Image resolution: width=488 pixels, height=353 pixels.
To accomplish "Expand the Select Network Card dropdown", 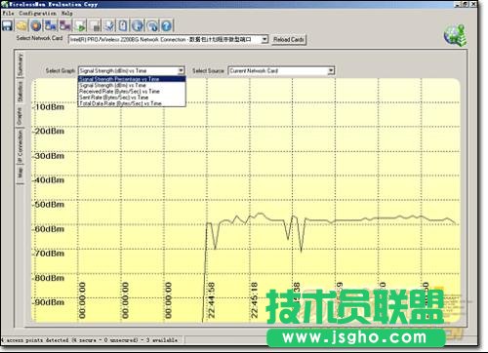I will [x=264, y=39].
